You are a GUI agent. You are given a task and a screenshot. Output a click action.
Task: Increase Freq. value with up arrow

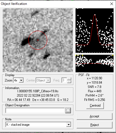(69, 79)
